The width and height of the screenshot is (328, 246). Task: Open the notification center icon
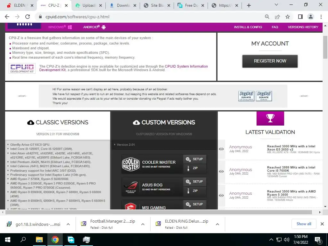click(x=318, y=240)
